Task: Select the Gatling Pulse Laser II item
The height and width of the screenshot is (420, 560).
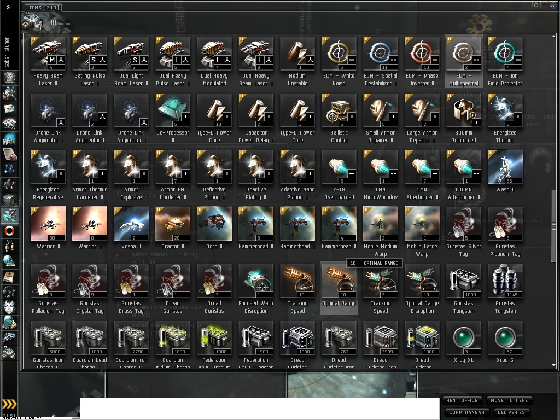Action: tap(89, 61)
